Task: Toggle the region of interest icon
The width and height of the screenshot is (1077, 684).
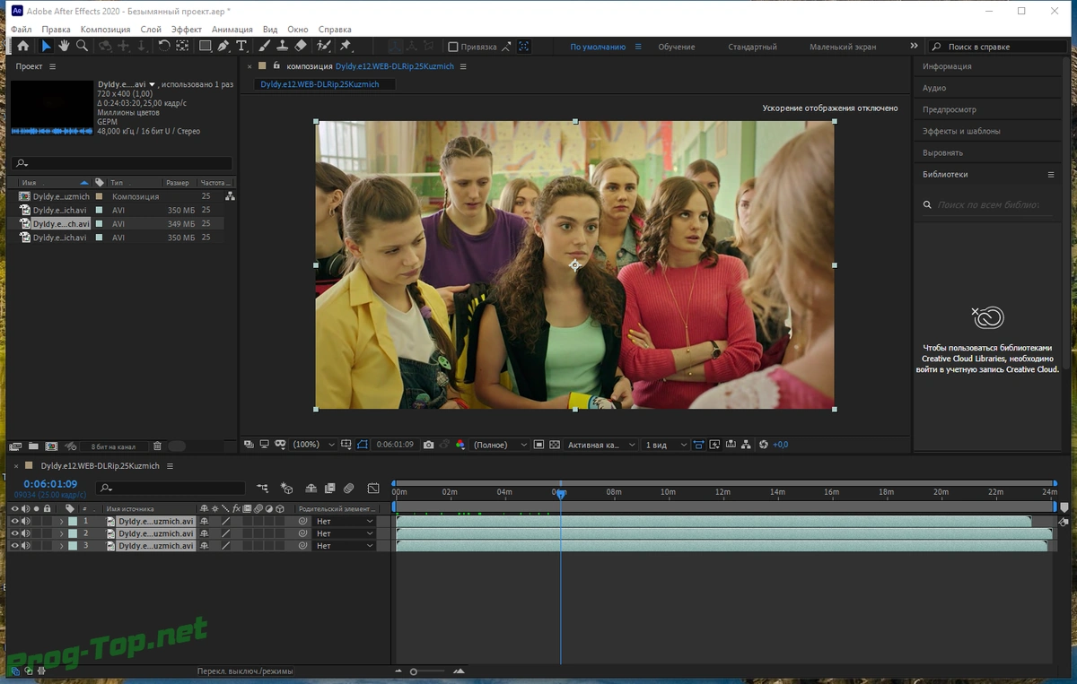Action: click(538, 445)
